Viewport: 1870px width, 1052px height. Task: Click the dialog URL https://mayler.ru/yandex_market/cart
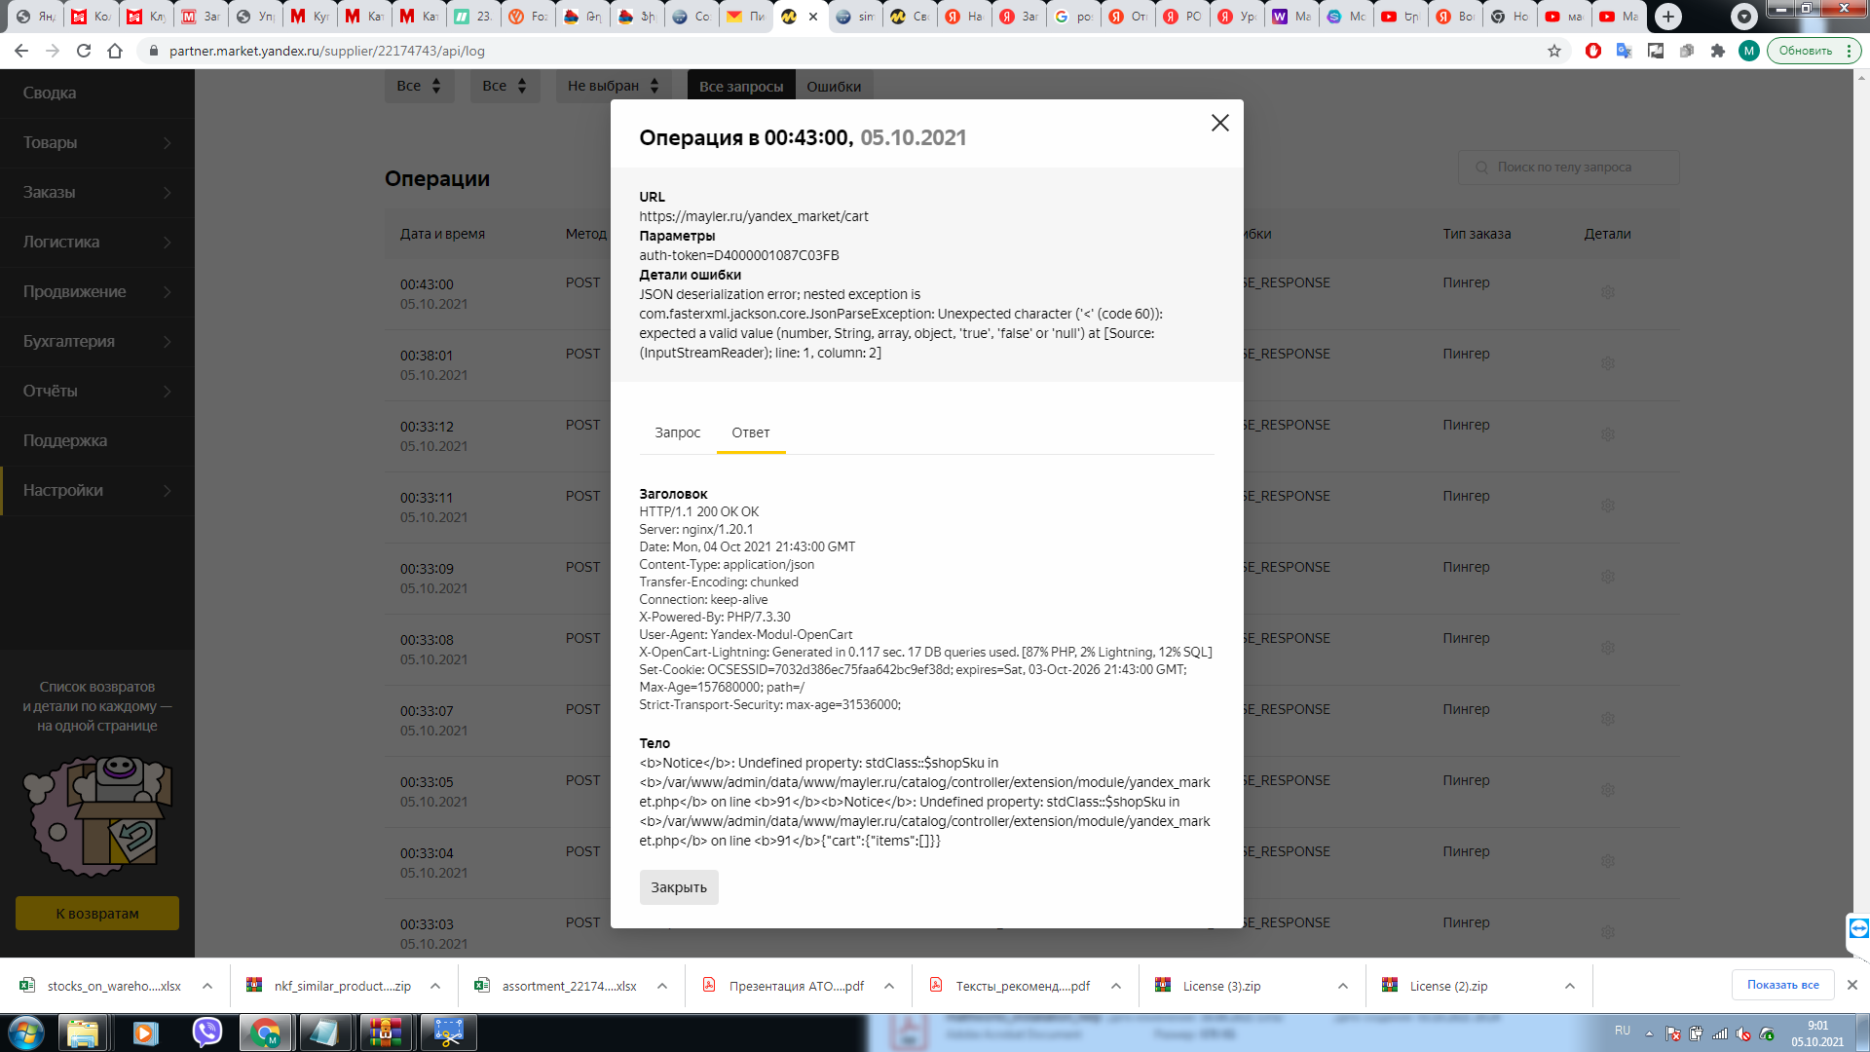coord(754,216)
